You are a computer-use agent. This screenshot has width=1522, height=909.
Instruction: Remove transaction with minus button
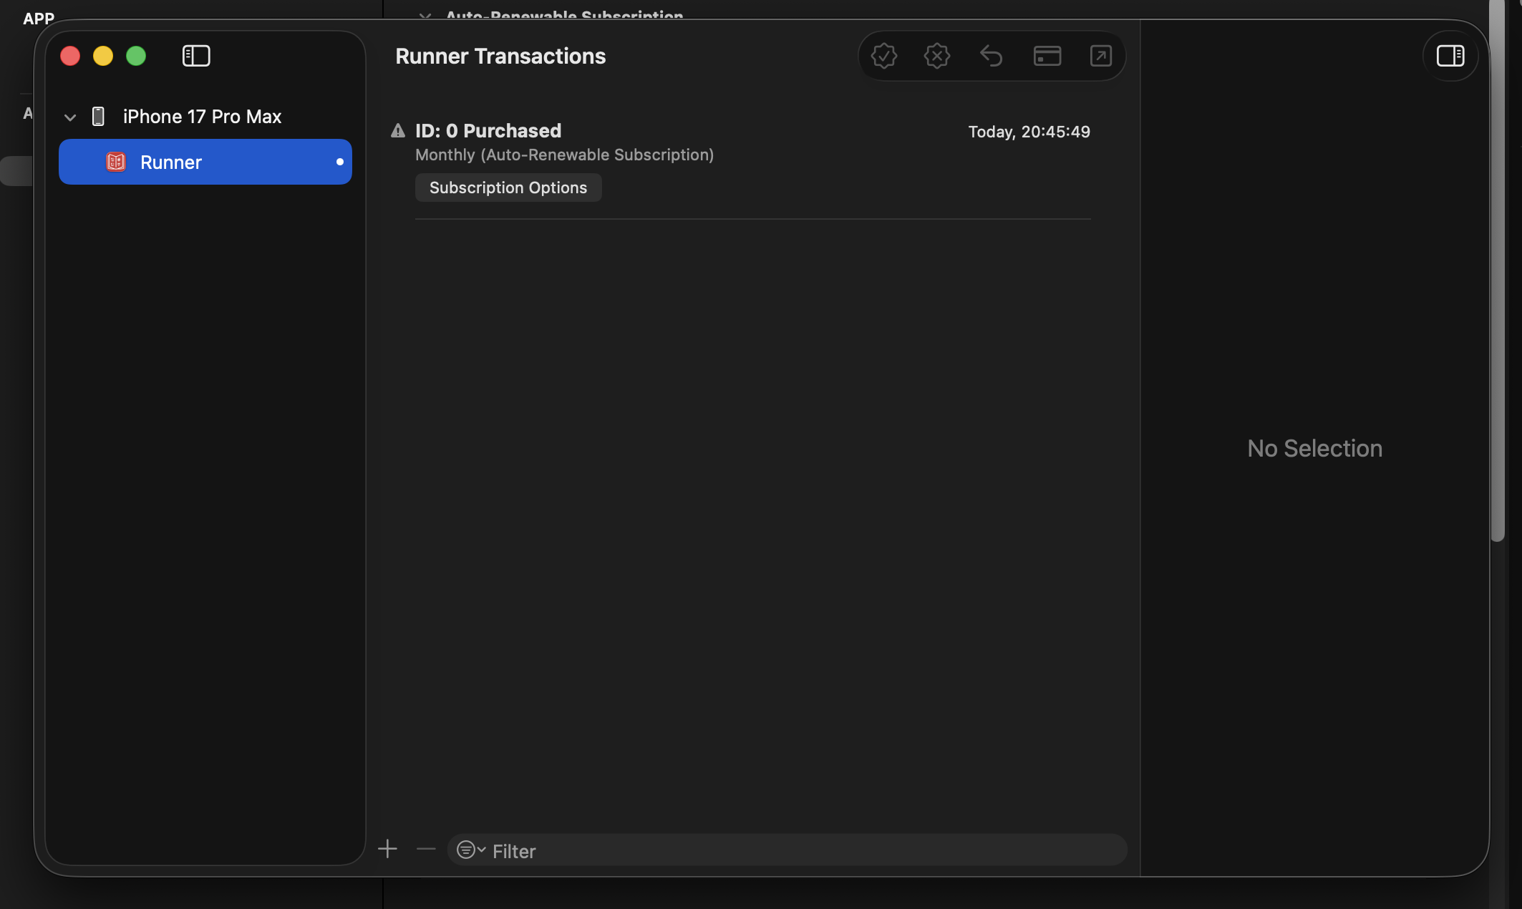point(426,850)
